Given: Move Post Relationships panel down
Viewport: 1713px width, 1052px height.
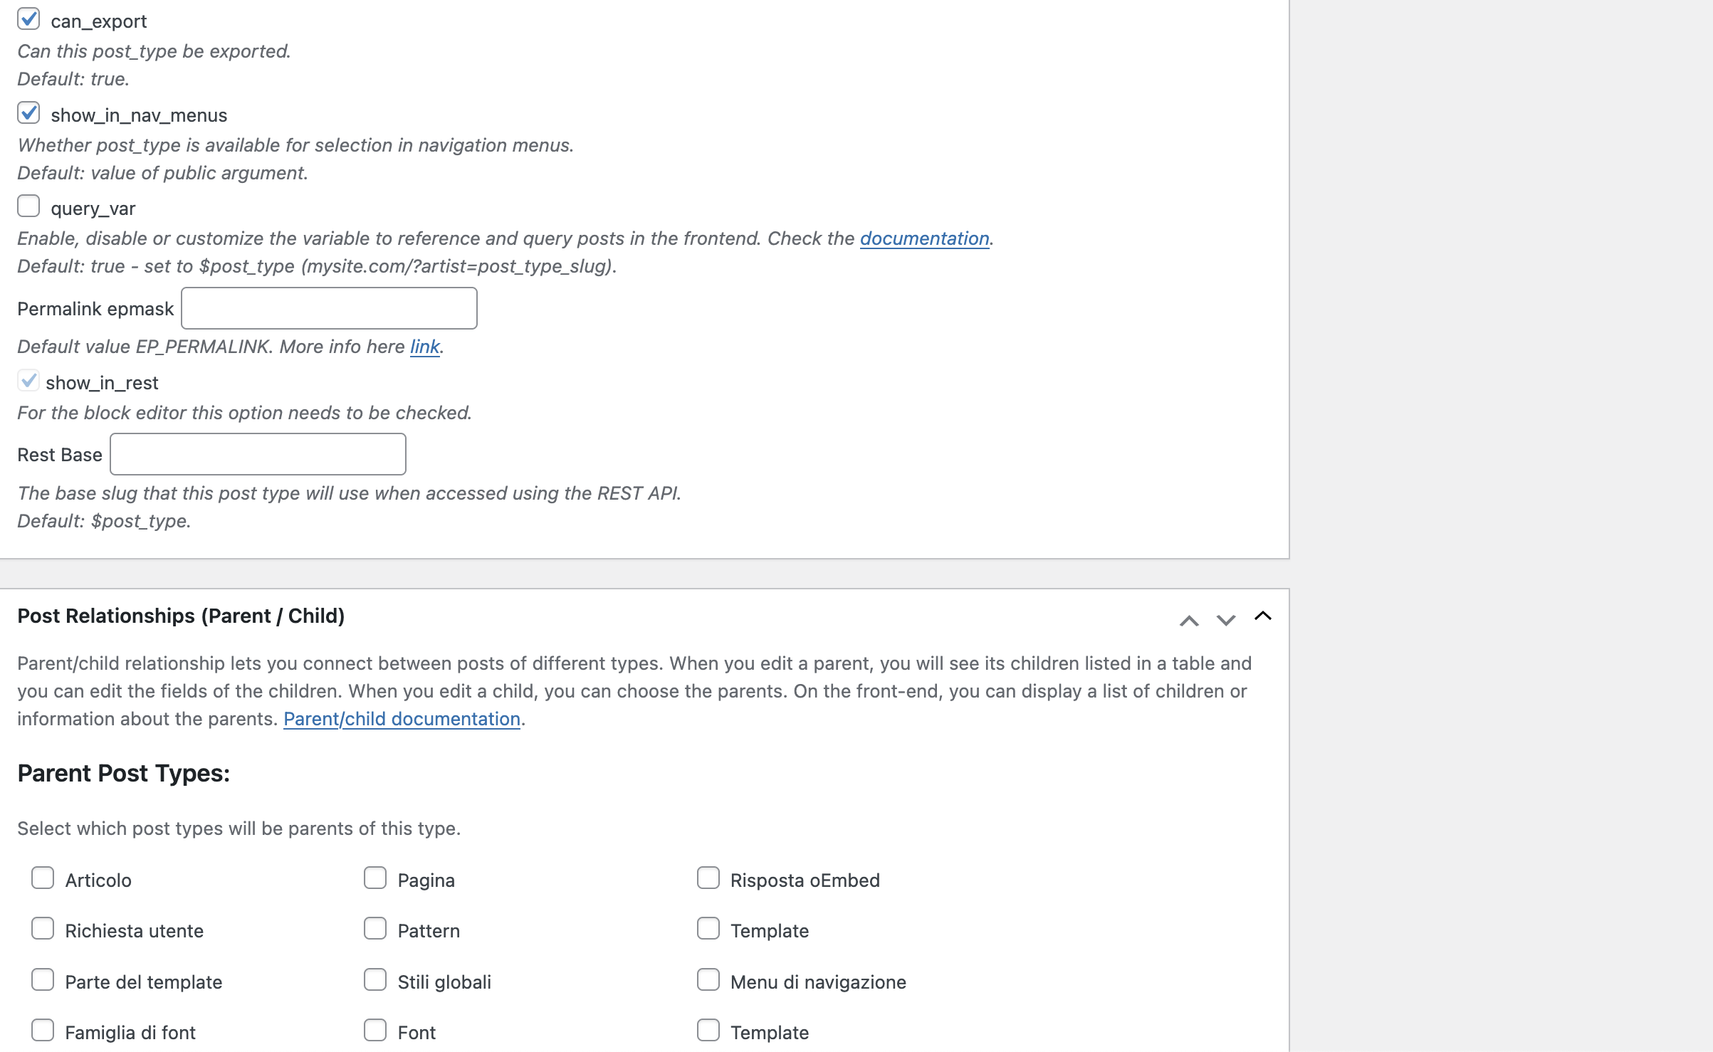Looking at the screenshot, I should [x=1225, y=620].
